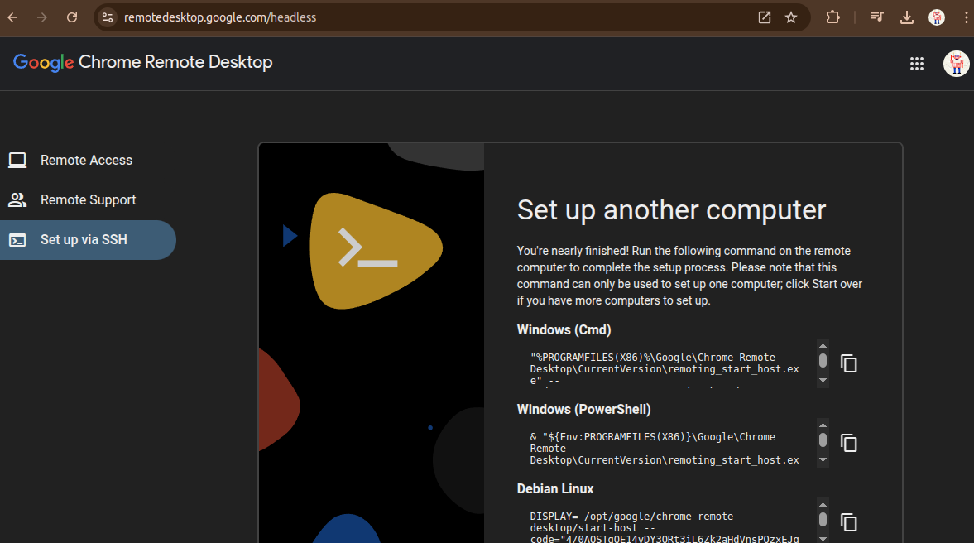This screenshot has height=543, width=974.
Task: Click scroll up arrow of Windows (Cmd) box
Action: pyautogui.click(x=823, y=346)
